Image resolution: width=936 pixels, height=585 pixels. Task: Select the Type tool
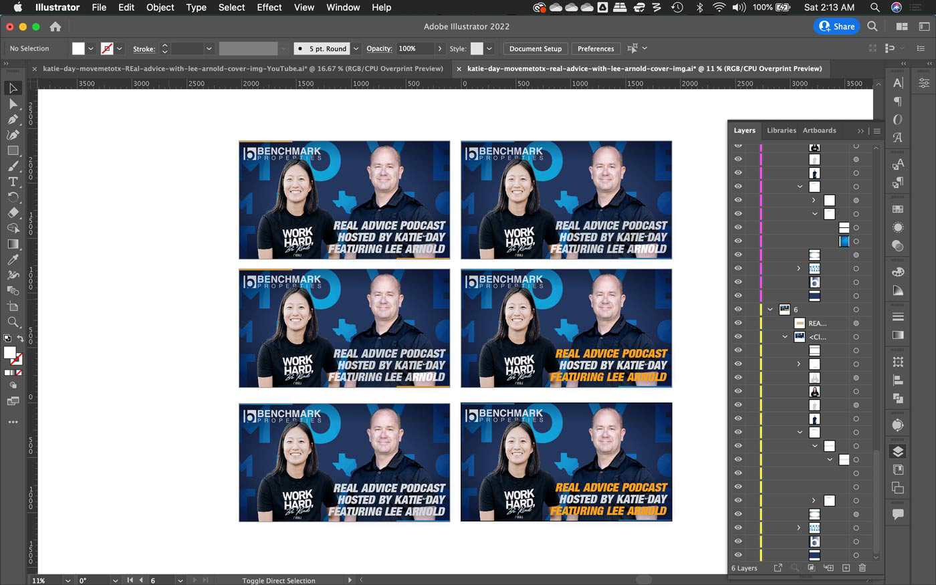point(13,181)
